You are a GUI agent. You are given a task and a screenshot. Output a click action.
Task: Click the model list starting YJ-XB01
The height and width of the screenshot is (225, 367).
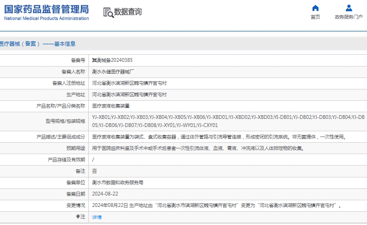228,121
